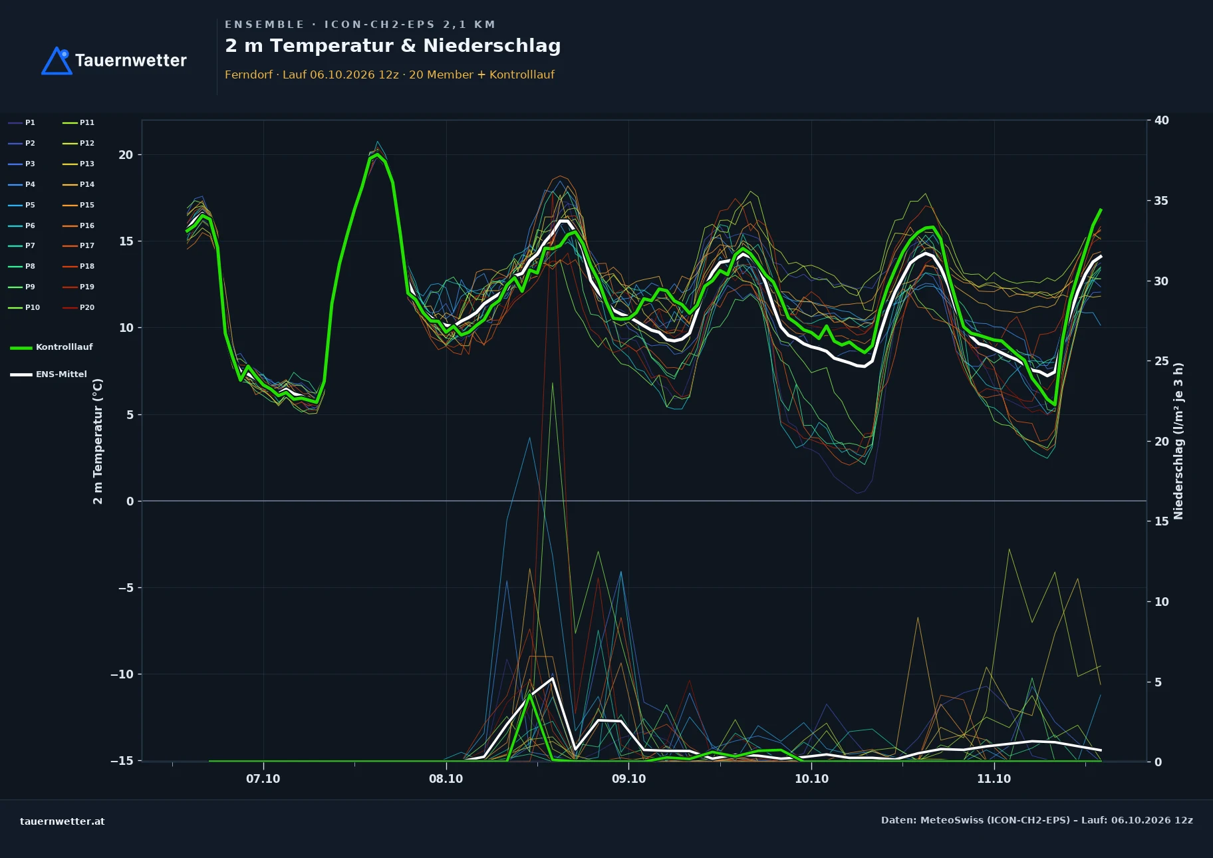
Task: Toggle the Kontrolllauf legend item
Action: pyautogui.click(x=51, y=347)
